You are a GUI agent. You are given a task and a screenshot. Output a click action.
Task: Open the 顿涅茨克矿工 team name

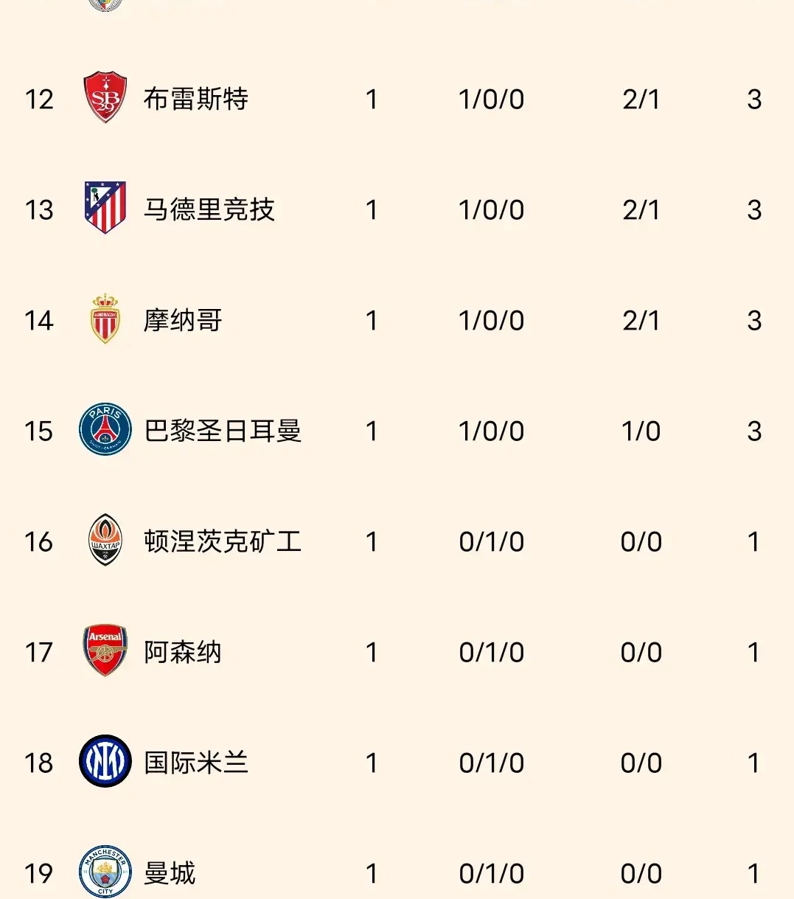pos(222,541)
